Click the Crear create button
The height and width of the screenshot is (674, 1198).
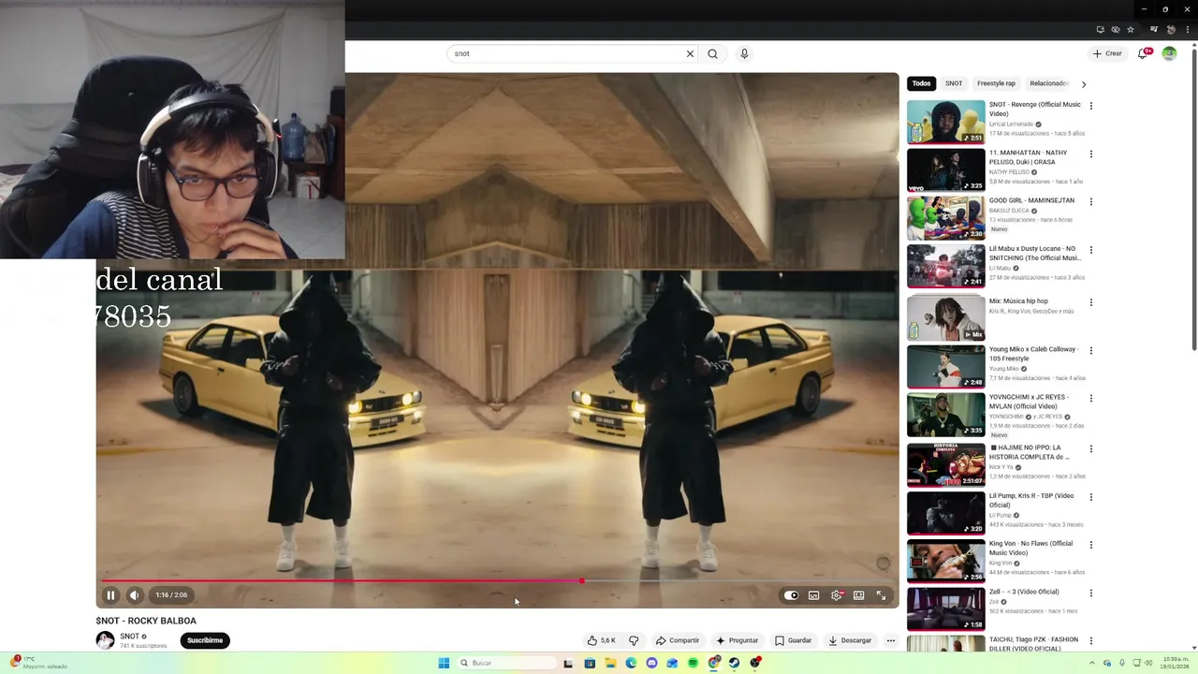click(x=1107, y=53)
